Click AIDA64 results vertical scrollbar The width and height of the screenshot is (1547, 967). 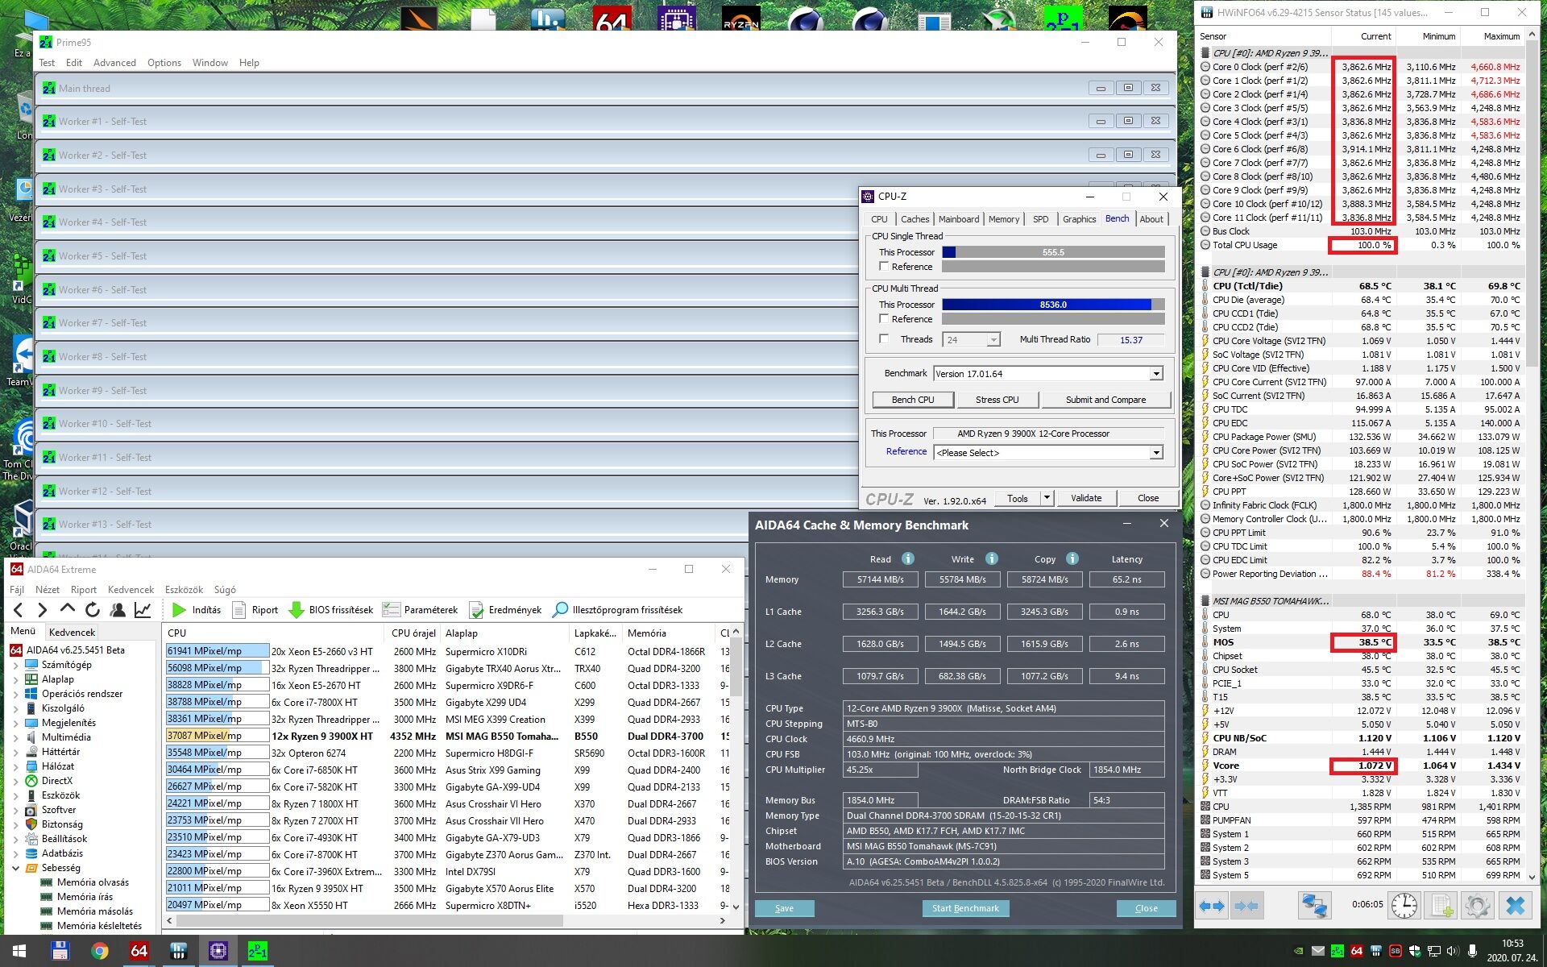(x=736, y=668)
